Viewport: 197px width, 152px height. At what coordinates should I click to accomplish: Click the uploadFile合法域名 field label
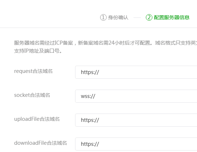pyautogui.click(x=37, y=119)
